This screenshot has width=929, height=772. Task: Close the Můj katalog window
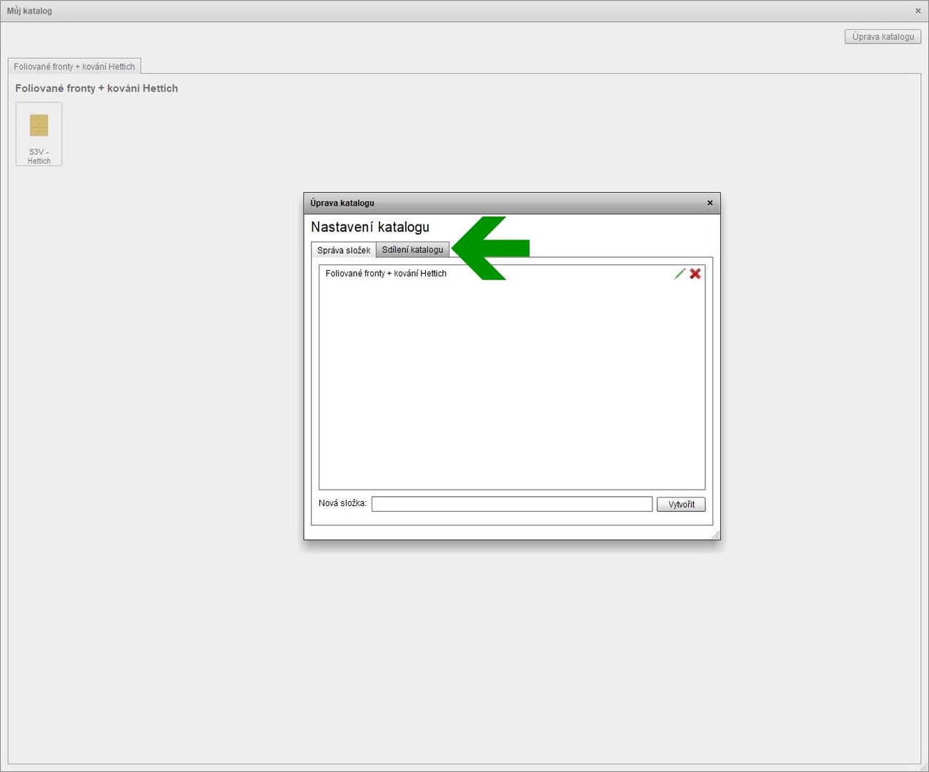[918, 11]
